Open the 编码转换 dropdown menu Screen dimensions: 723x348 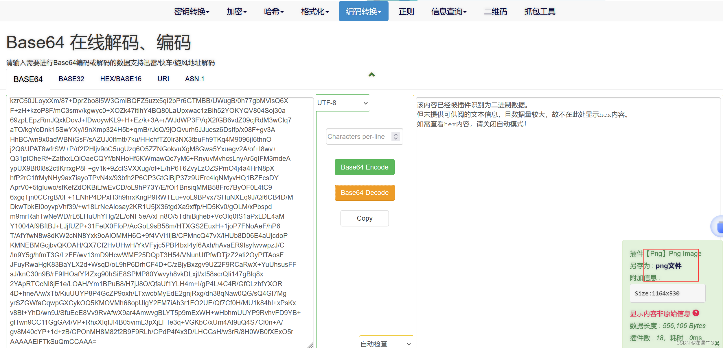pos(363,11)
